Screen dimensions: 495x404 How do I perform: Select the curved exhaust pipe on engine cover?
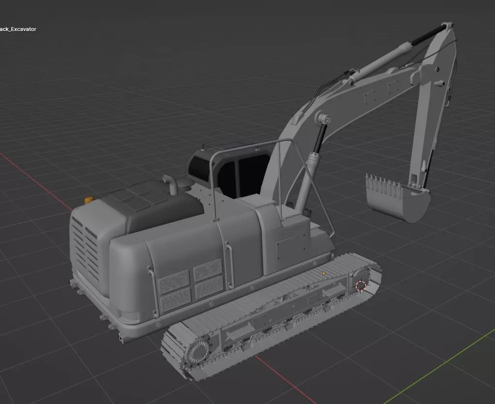171,185
